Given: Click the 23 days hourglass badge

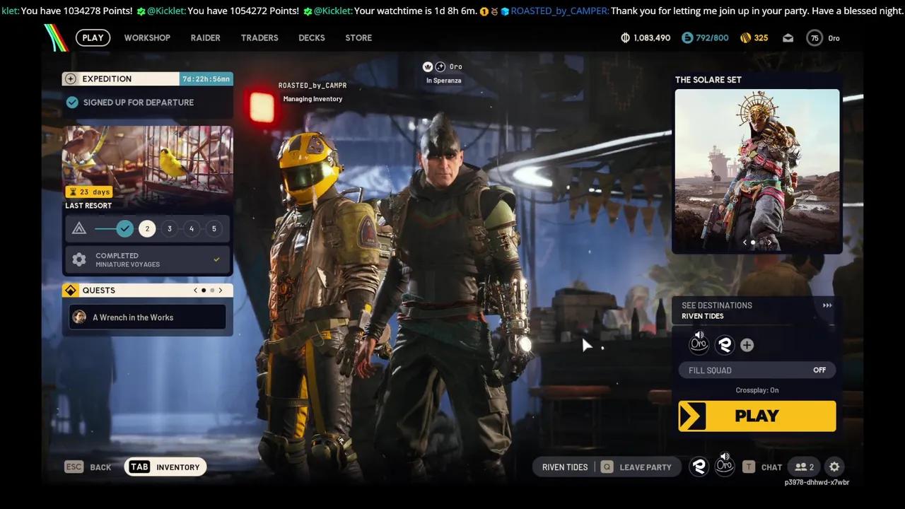Looking at the screenshot, I should click(88, 192).
